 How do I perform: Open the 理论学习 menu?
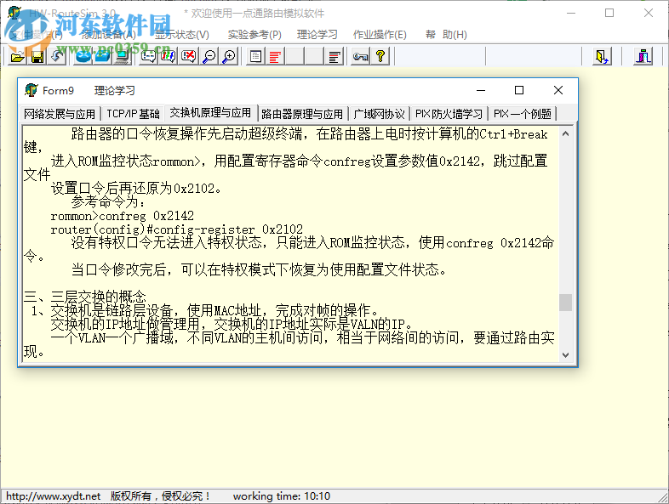(317, 35)
